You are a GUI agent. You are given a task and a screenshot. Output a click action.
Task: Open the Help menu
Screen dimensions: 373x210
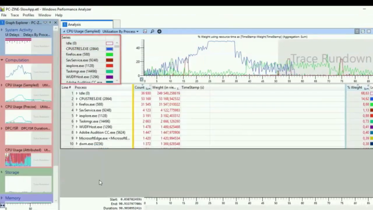(59, 15)
